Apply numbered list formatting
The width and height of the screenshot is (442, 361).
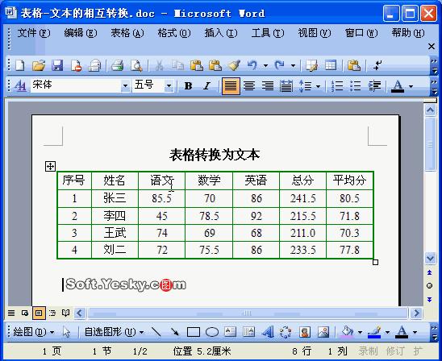337,85
